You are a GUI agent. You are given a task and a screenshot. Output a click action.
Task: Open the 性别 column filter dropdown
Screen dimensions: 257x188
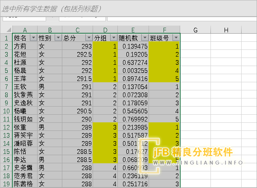[x=58, y=38]
